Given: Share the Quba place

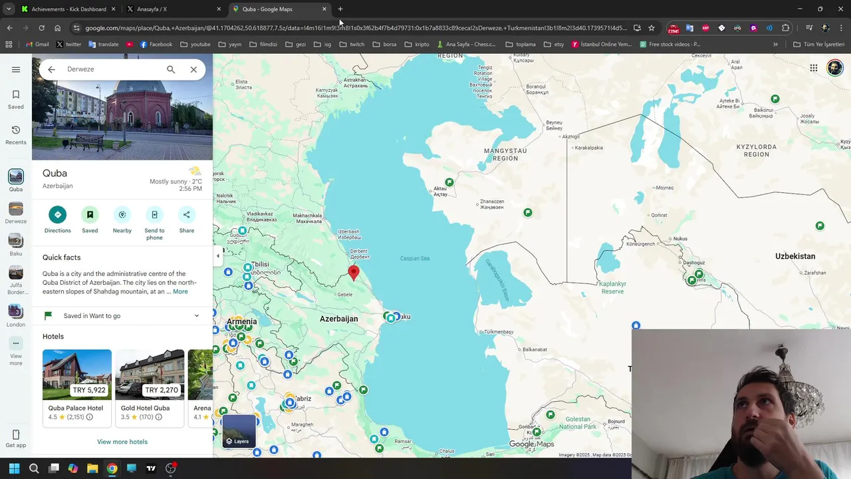Looking at the screenshot, I should 187,215.
